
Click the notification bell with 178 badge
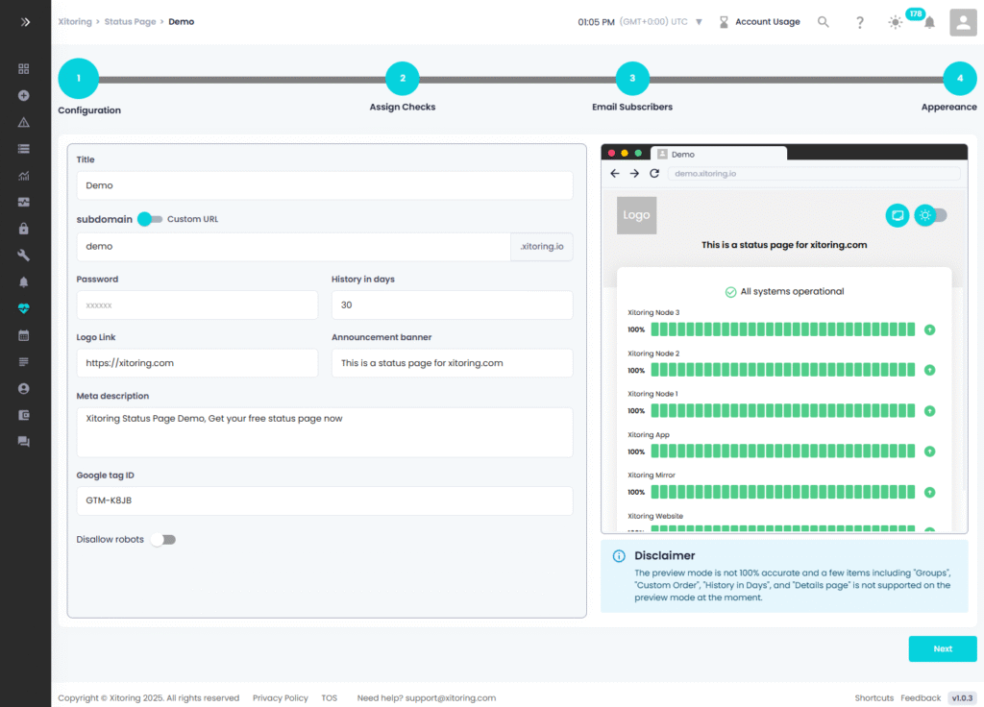[x=928, y=22]
